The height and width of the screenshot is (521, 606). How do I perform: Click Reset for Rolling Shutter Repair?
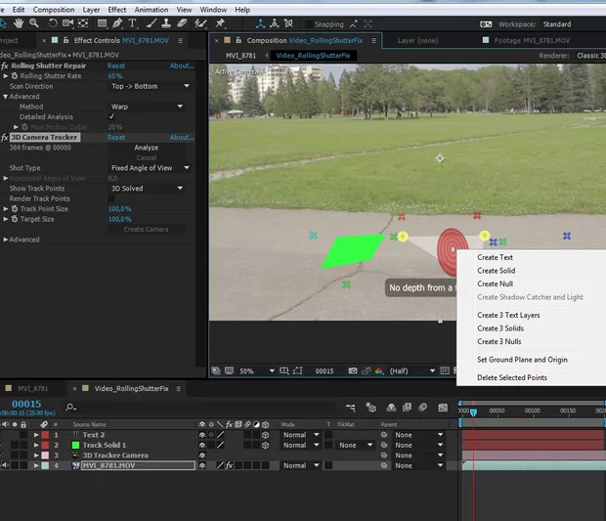pyautogui.click(x=115, y=65)
